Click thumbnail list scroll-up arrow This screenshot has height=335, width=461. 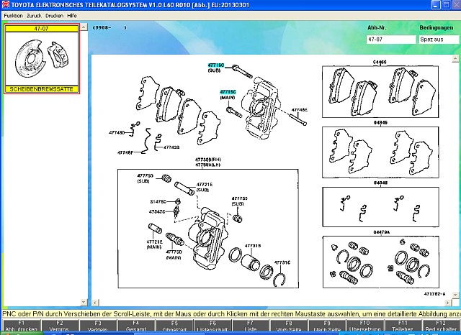84,27
